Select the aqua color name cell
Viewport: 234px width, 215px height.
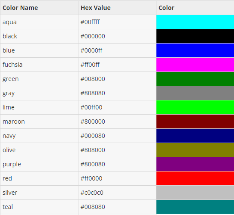click(39, 22)
